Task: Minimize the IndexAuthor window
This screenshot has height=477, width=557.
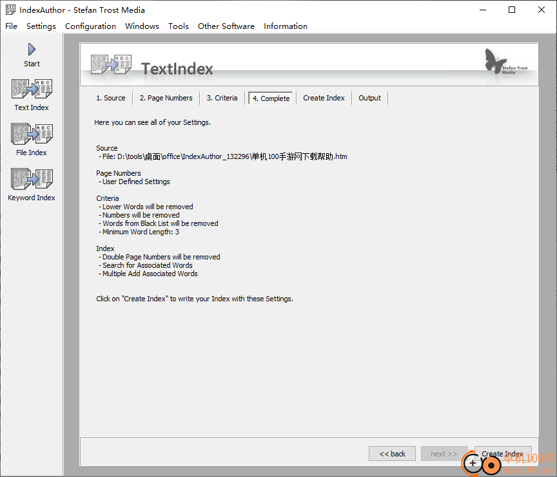Action: [483, 10]
